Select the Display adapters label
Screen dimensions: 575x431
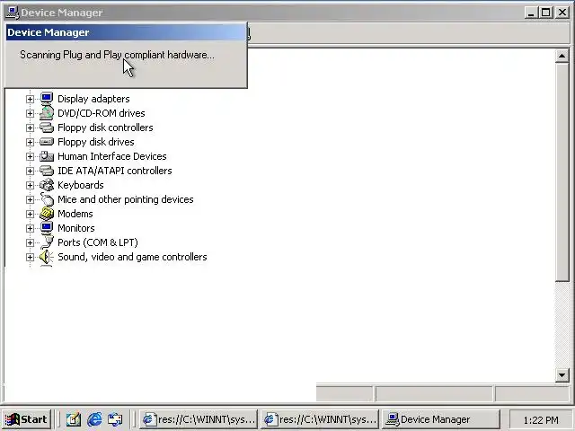93,99
